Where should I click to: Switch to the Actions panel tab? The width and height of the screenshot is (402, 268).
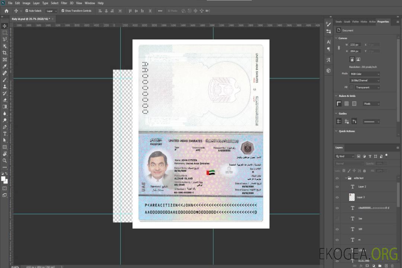point(372,22)
